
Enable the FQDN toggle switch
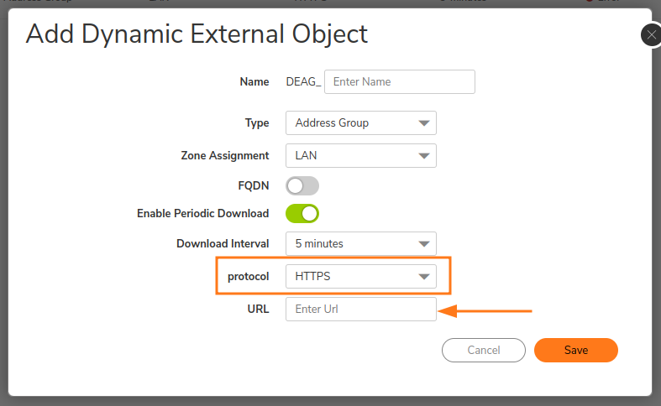click(302, 185)
